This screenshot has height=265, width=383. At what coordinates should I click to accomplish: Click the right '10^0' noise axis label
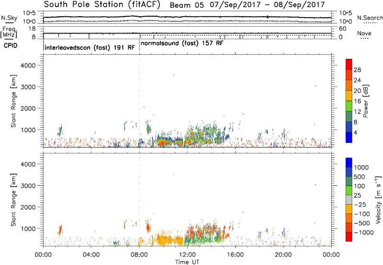[x=345, y=22]
